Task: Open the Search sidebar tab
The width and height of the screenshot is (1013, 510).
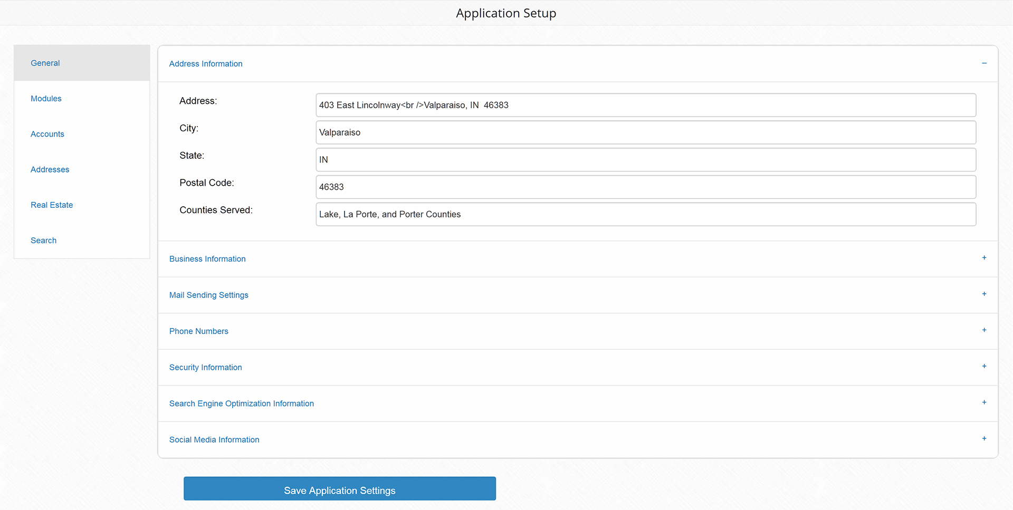Action: 82,240
